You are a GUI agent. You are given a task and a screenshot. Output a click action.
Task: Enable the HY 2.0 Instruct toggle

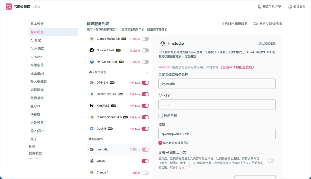pos(145,62)
